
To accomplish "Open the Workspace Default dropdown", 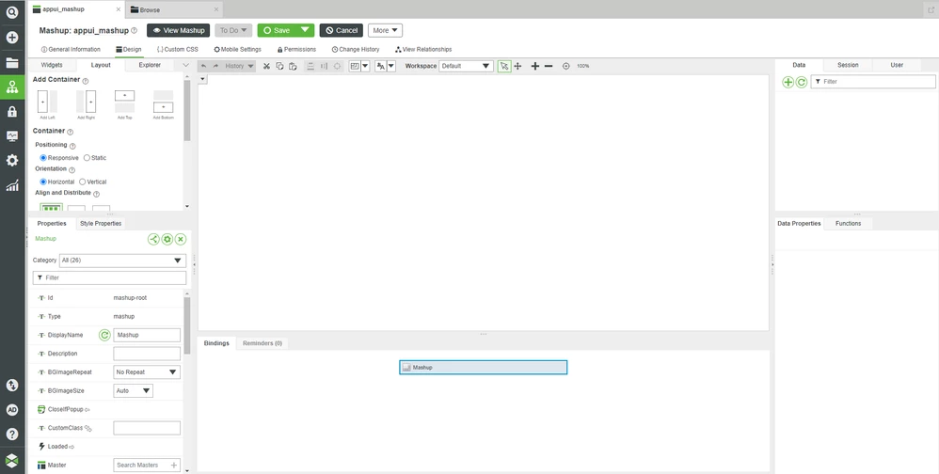I will [x=467, y=66].
